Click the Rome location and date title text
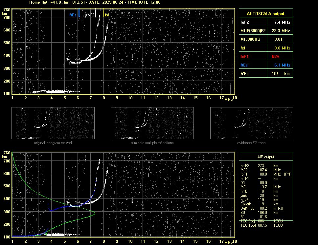This screenshot has width=318, height=245. click(95, 2)
